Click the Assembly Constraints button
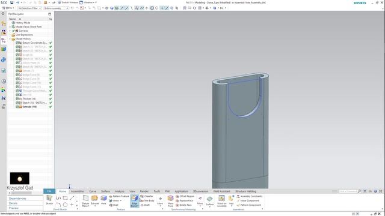This screenshot has width=385, height=216. click(x=250, y=196)
